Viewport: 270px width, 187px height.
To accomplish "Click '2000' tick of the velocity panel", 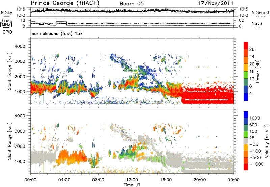I will click(20, 146).
